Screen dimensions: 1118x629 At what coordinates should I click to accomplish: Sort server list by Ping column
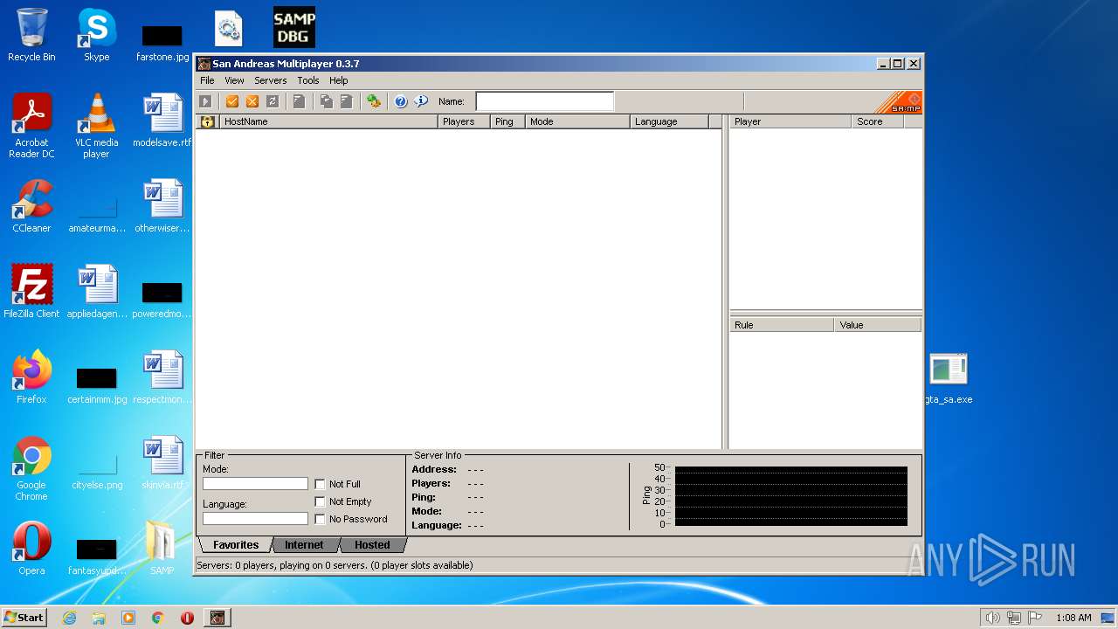[507, 121]
